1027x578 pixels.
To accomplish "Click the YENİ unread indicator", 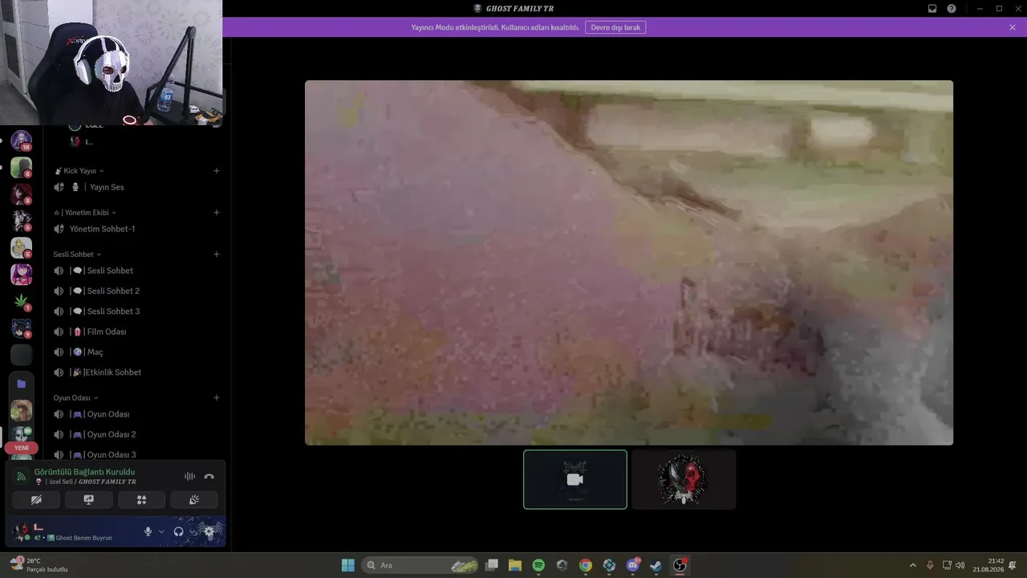I will coord(22,448).
